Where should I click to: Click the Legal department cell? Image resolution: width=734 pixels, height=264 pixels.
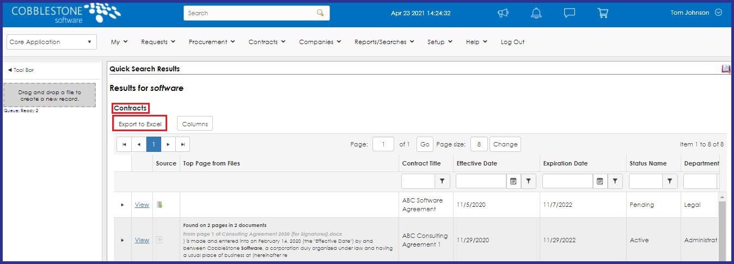point(692,205)
